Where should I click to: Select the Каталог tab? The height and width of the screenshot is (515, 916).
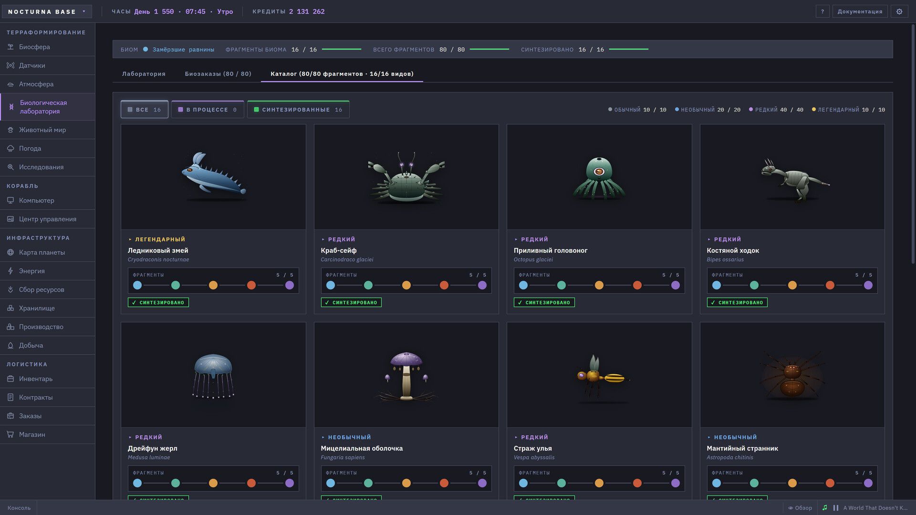point(342,74)
